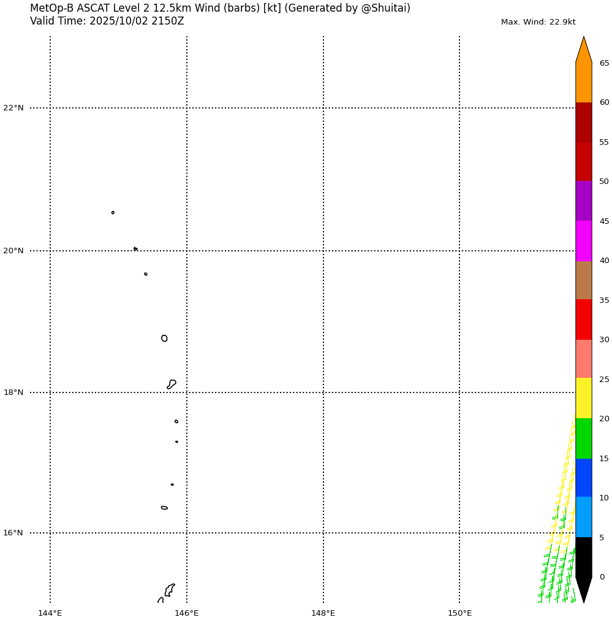Click the 16°N latitude axis label
This screenshot has width=612, height=620.
coord(13,533)
